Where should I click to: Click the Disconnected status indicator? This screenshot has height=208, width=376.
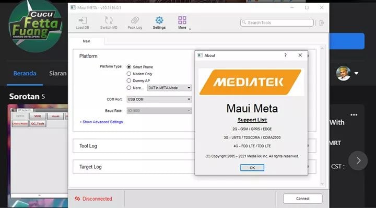click(93, 199)
